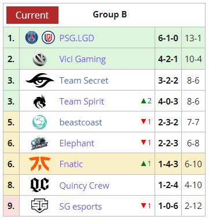Click Team Spirit's green up-two indicator
Screen dimensions: 209x220
coord(146,101)
